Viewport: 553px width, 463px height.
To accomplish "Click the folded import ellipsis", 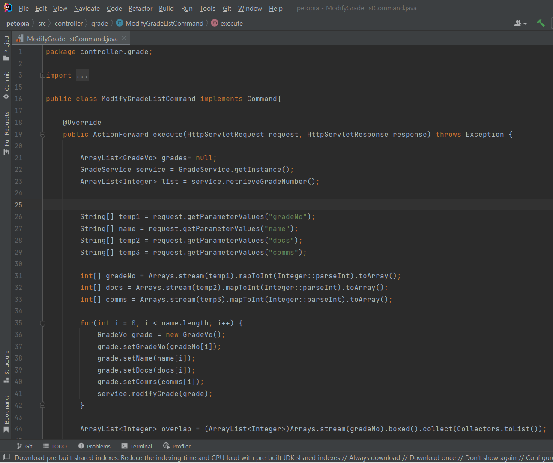I will 82,75.
